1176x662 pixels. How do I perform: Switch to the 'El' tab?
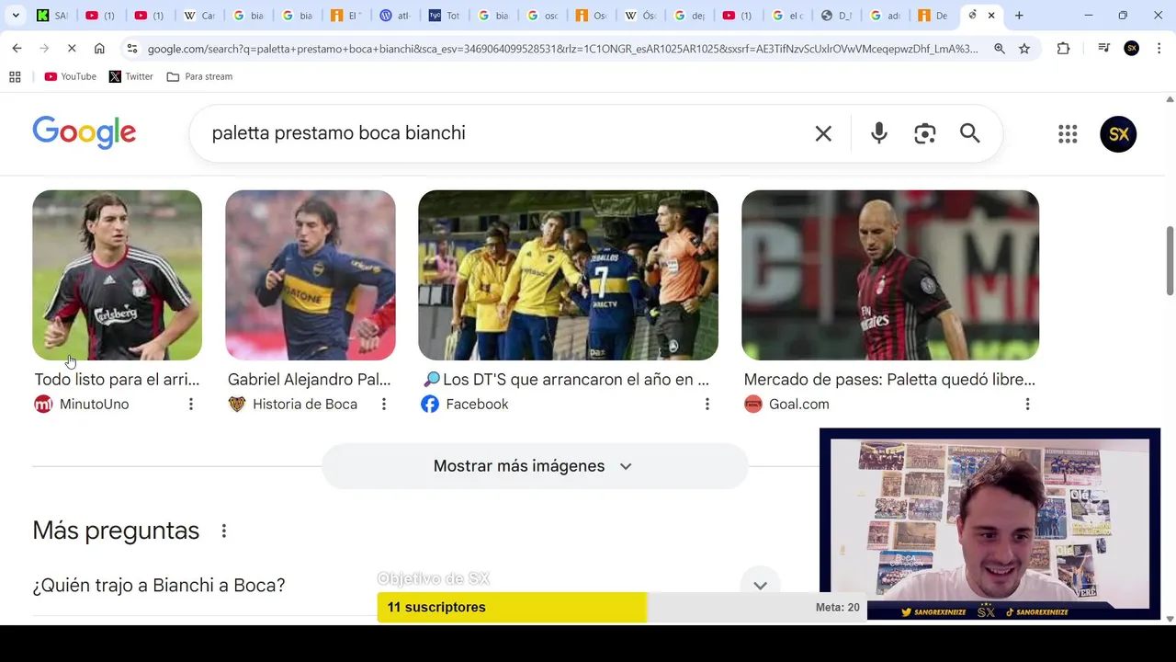point(347,16)
